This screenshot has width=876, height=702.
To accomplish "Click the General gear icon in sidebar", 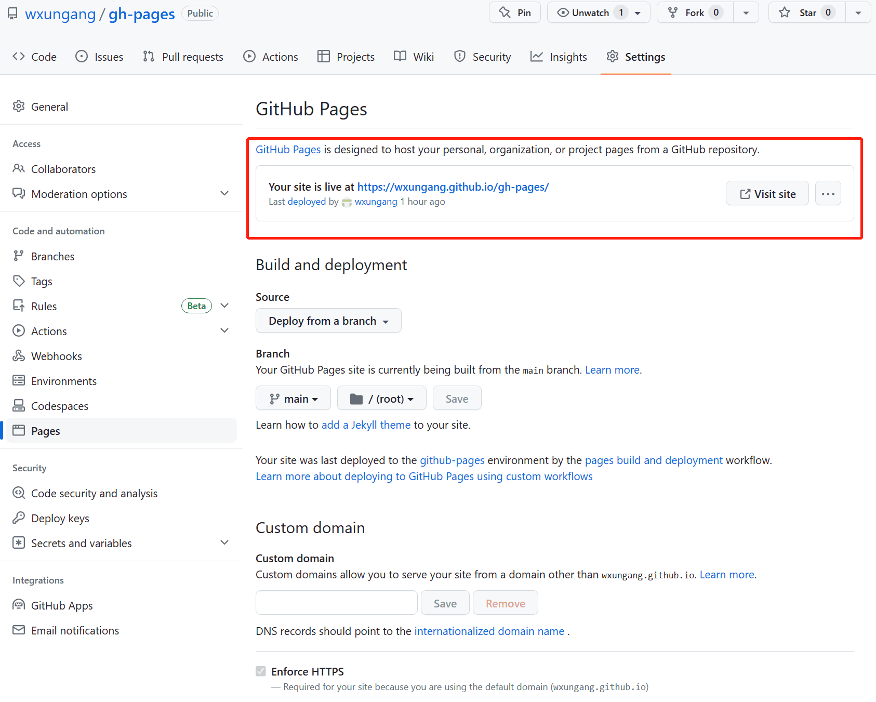I will pyautogui.click(x=19, y=106).
